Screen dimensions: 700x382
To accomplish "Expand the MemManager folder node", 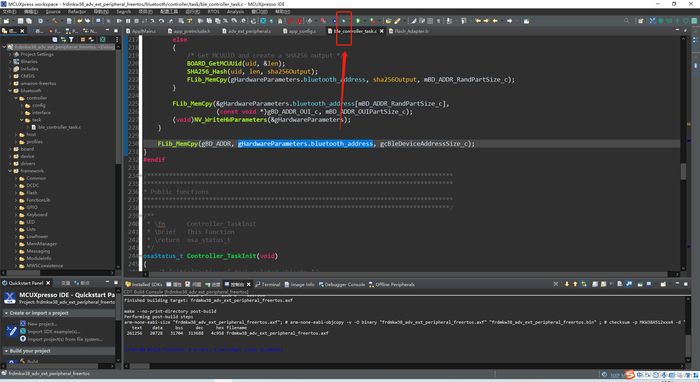I will pyautogui.click(x=16, y=244).
